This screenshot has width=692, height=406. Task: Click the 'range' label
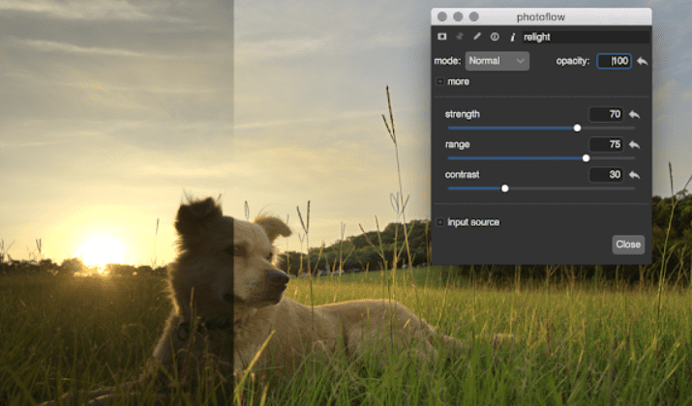click(x=457, y=145)
